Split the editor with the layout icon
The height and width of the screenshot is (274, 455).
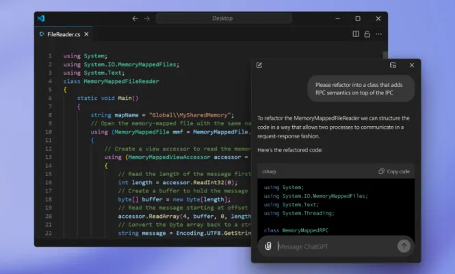pos(356,34)
